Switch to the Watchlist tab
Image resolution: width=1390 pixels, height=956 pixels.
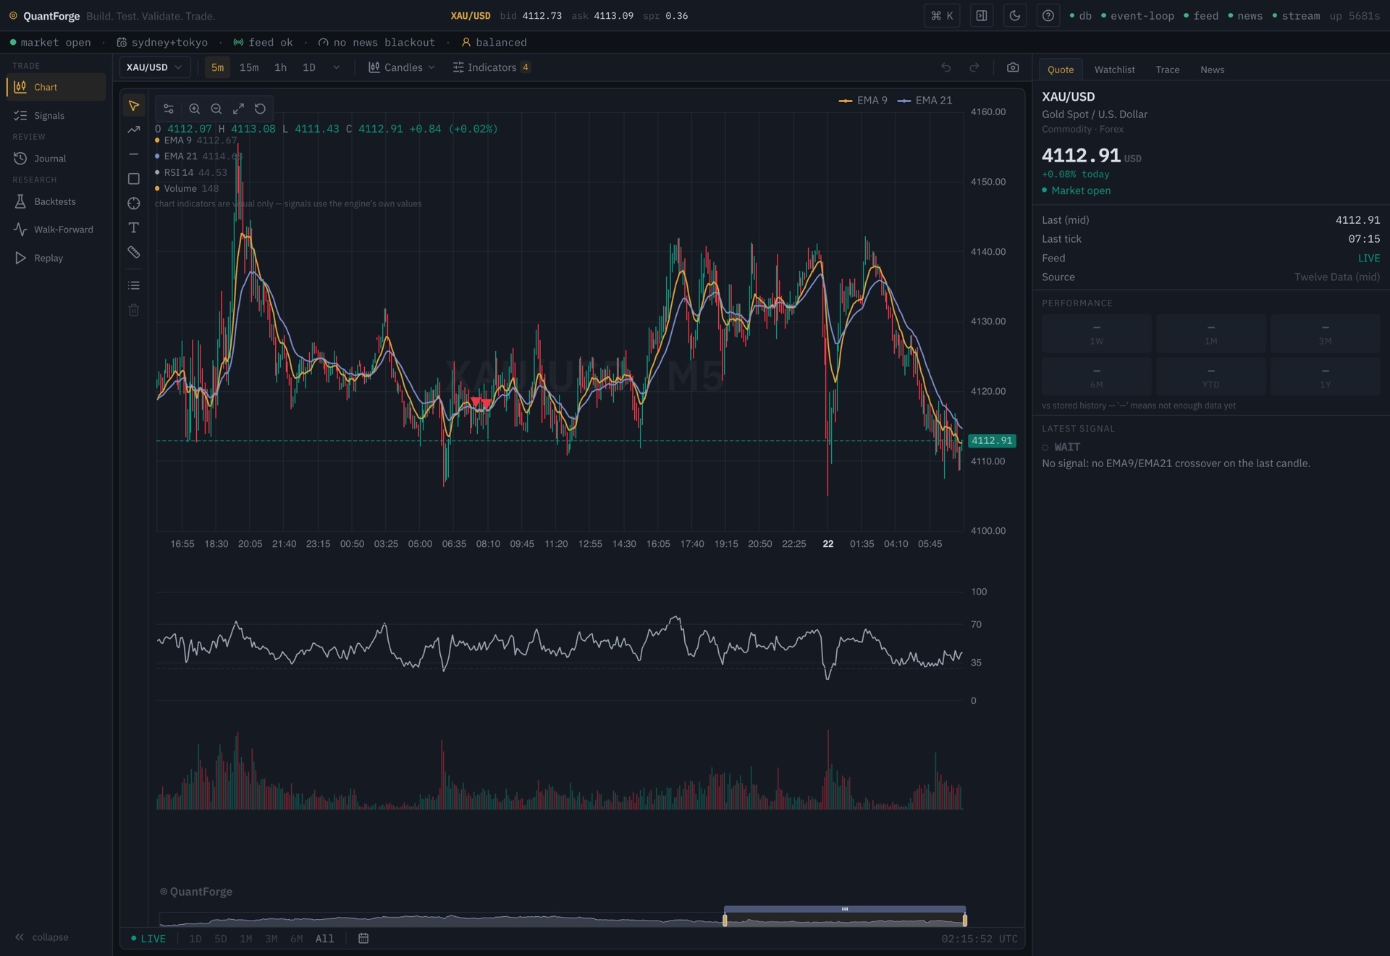pyautogui.click(x=1114, y=70)
